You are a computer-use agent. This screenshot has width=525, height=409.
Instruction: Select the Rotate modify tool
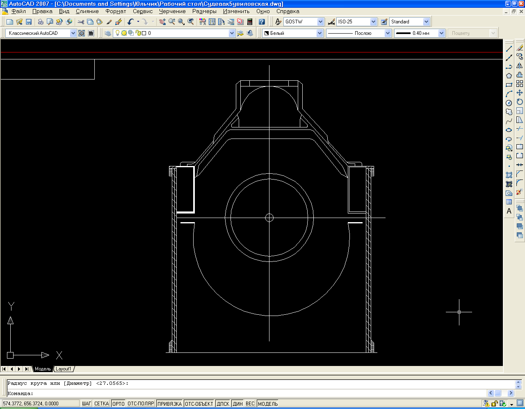click(x=520, y=102)
